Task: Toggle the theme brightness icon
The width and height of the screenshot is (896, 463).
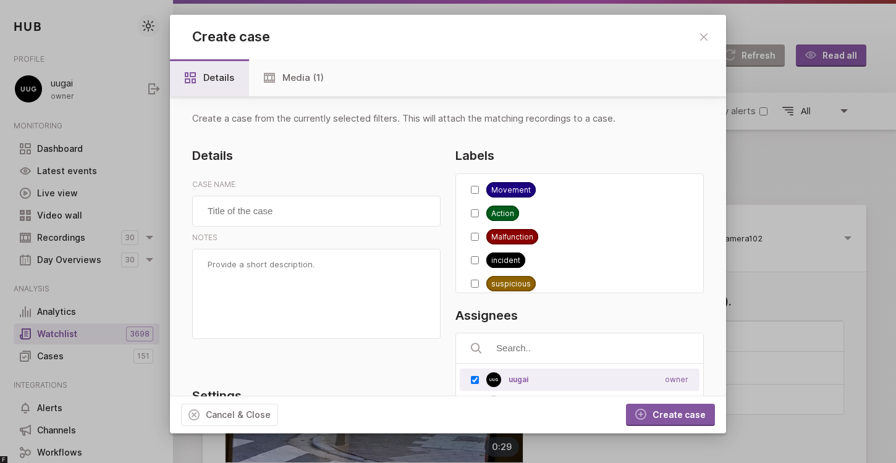Action: [148, 26]
